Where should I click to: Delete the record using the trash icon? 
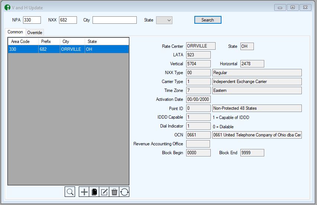(114, 192)
